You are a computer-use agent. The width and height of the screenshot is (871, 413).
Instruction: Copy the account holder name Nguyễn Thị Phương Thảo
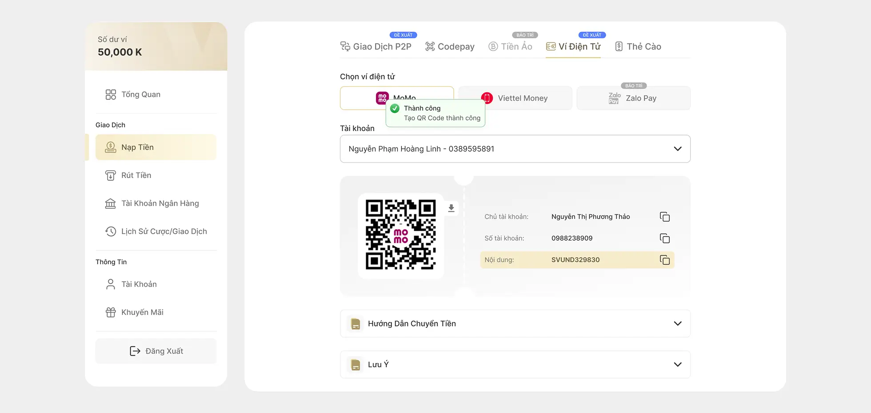[665, 217]
